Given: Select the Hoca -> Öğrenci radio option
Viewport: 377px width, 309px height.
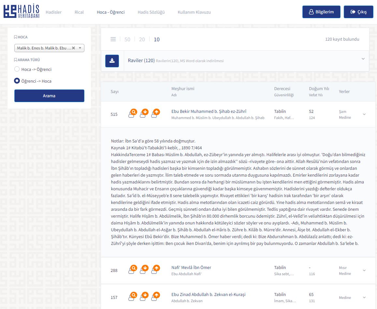Looking at the screenshot, I should click(x=17, y=69).
